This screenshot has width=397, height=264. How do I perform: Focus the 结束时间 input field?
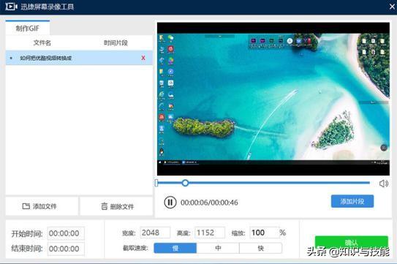point(66,249)
